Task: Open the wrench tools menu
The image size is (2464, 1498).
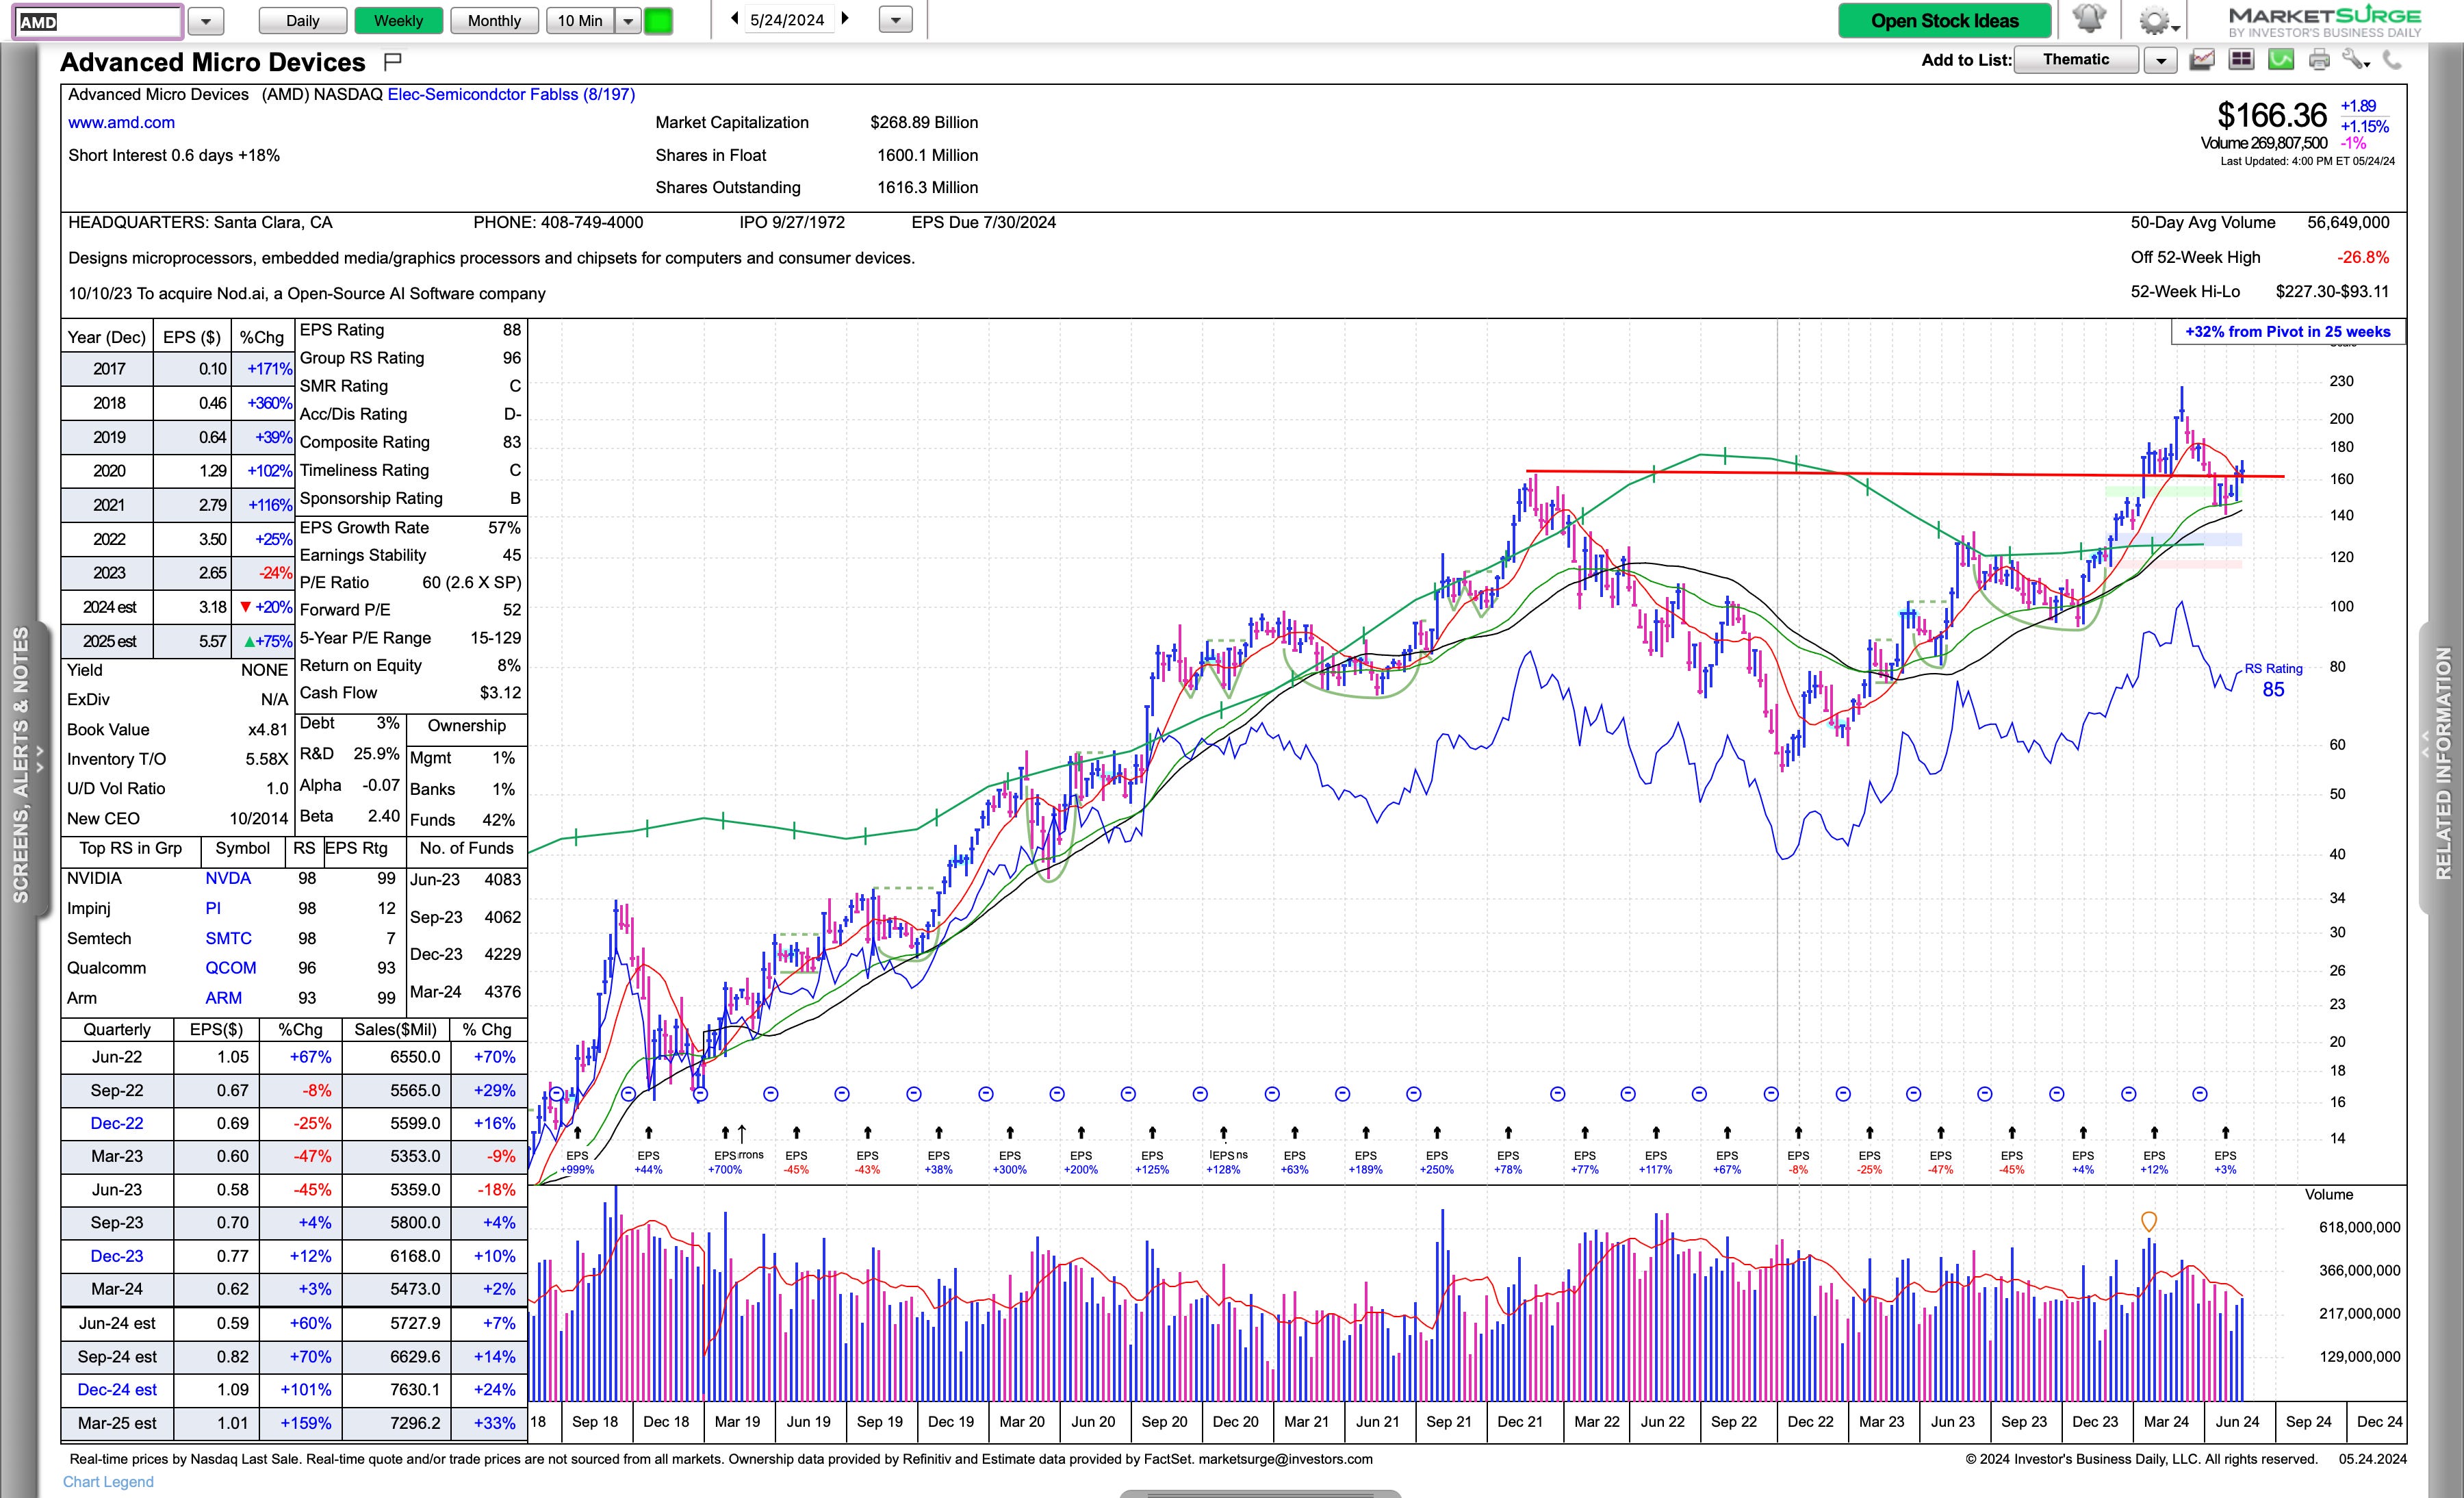Action: (x=2355, y=60)
